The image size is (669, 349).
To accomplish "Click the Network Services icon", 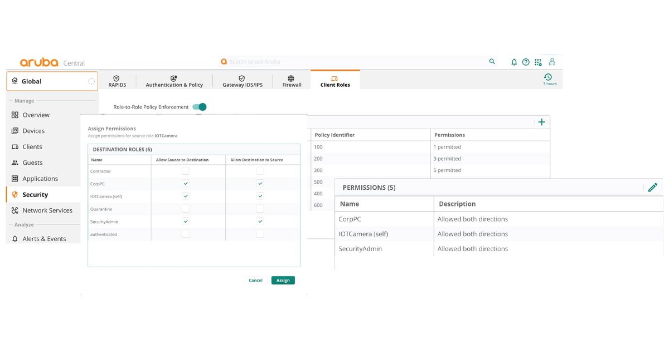I will [15, 210].
